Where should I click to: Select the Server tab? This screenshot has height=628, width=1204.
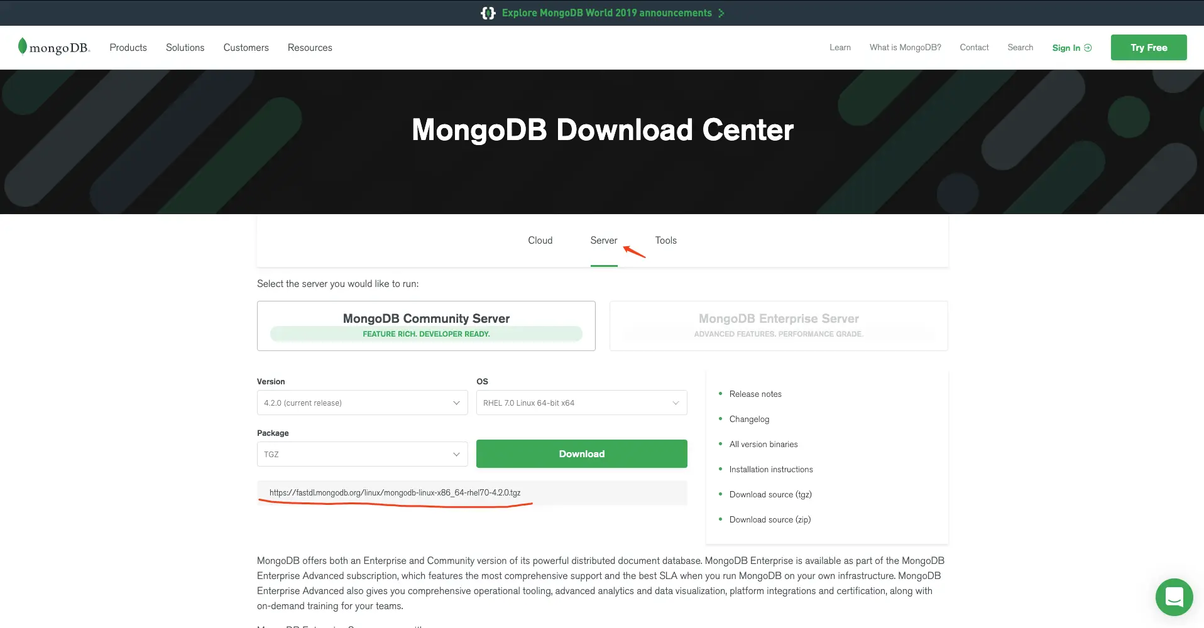point(604,241)
